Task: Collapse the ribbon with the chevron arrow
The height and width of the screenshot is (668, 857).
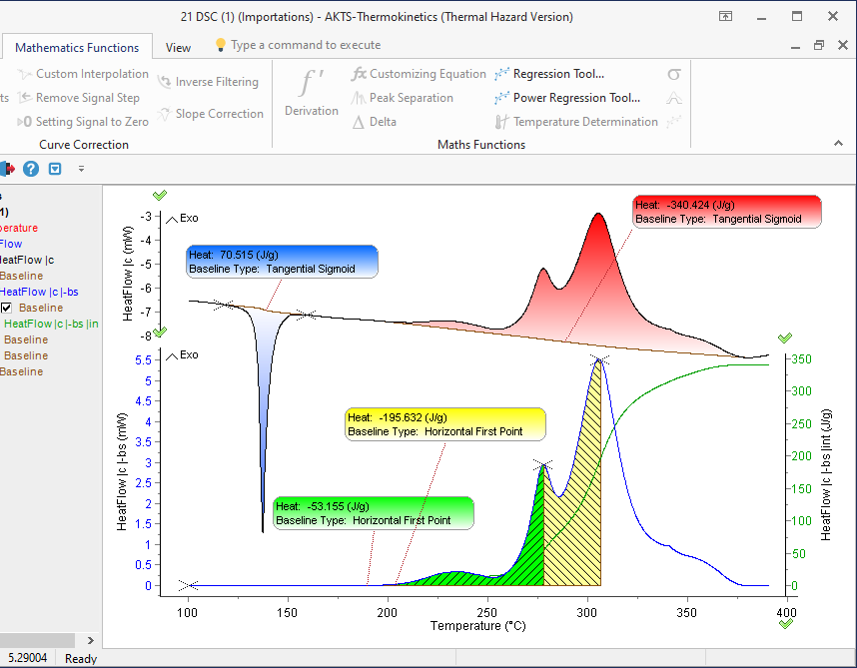Action: 838,145
